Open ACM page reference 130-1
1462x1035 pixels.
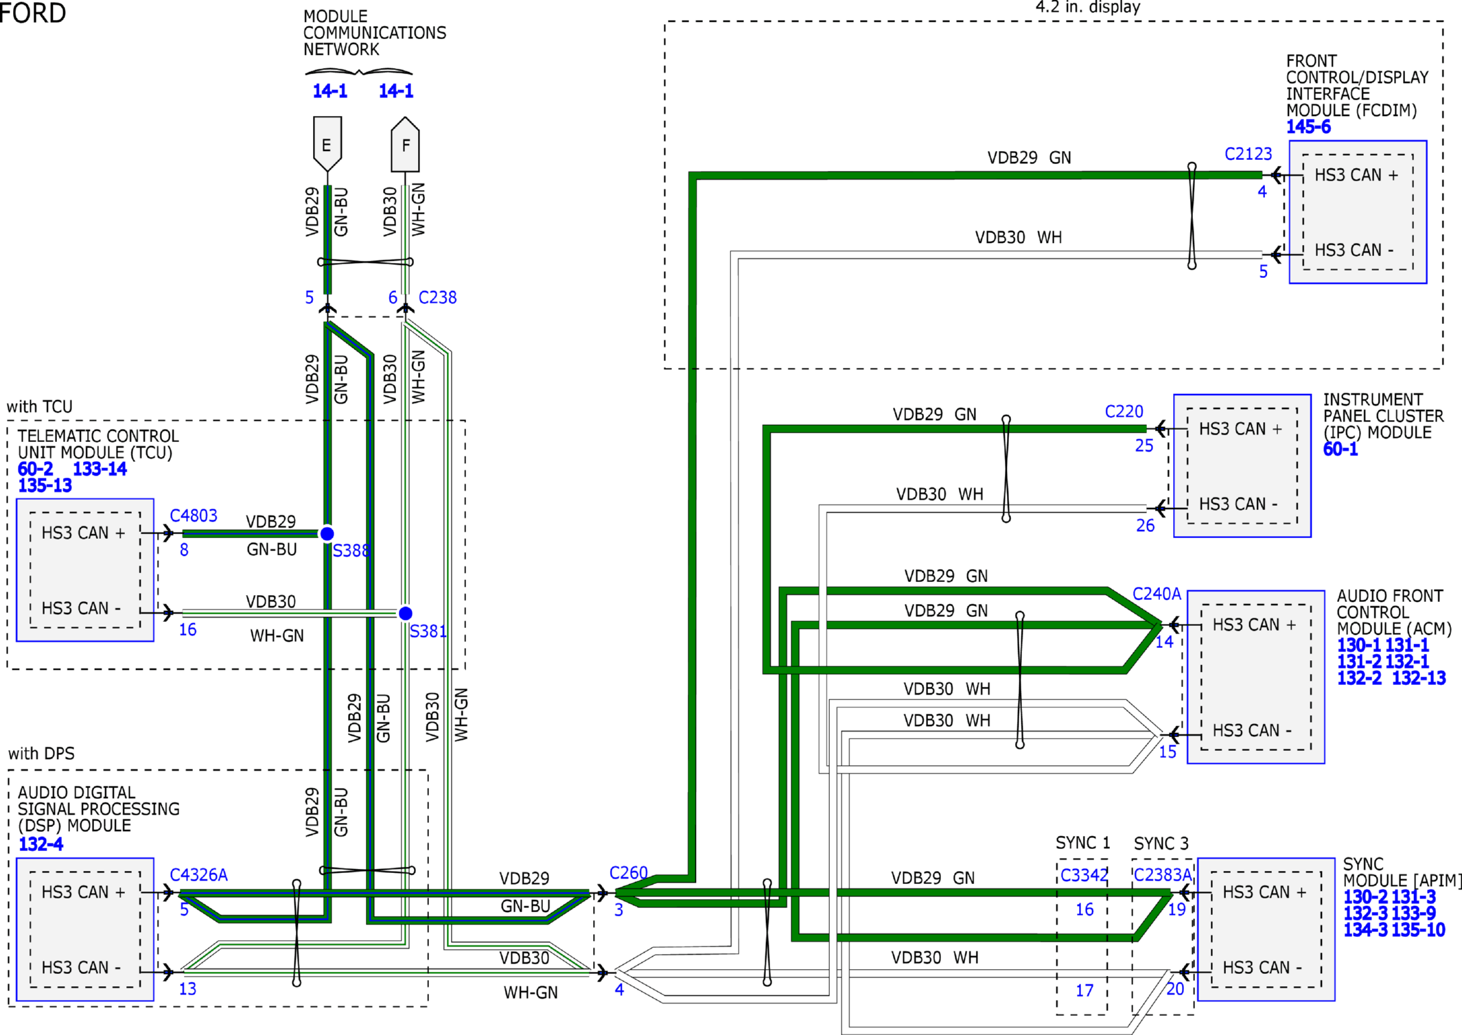click(1359, 645)
